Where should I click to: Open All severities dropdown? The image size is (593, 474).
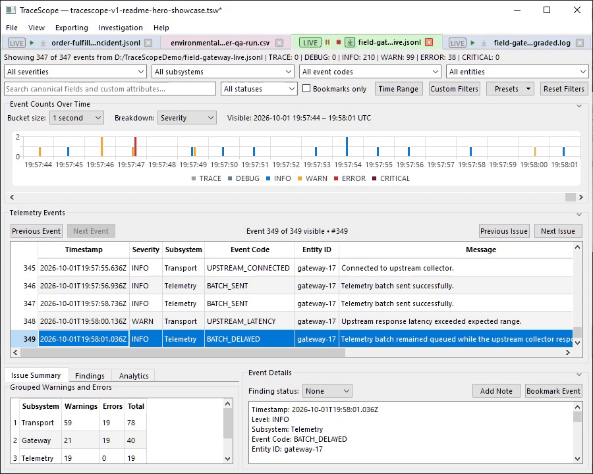(75, 72)
